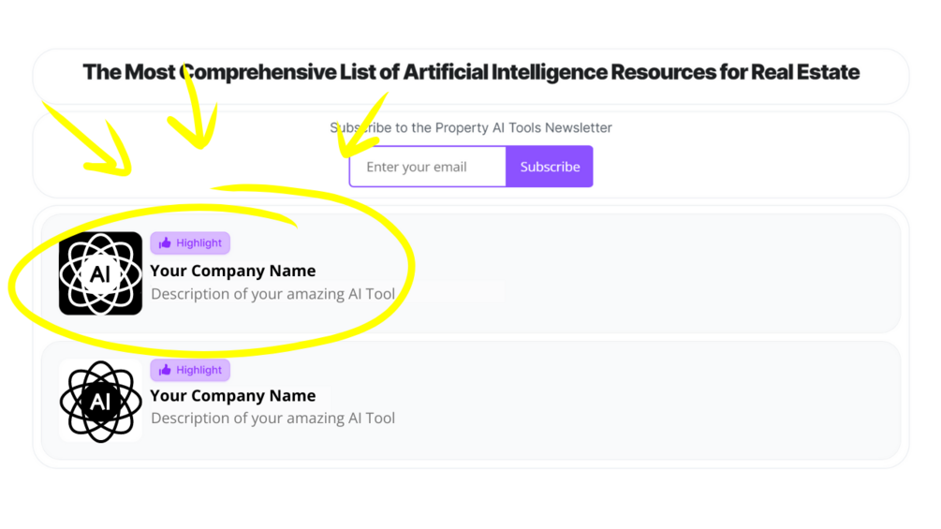The width and height of the screenshot is (941, 529).
Task: Click thumbs-up icon in second Highlight badge
Action: [x=166, y=370]
